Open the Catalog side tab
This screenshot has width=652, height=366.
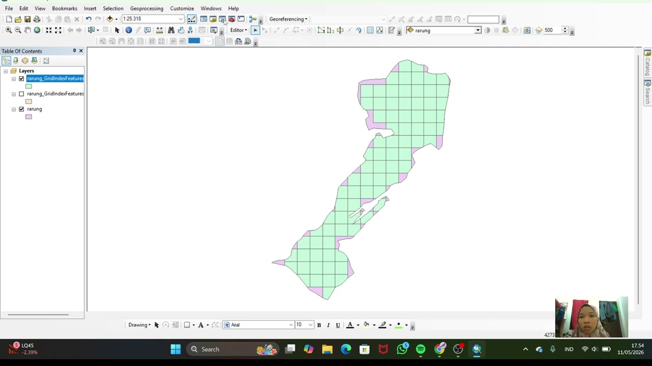(647, 63)
